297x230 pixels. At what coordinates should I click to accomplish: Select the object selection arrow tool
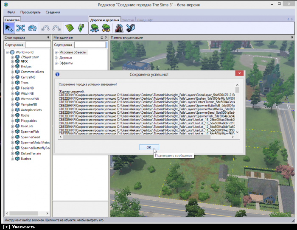point(9,28)
